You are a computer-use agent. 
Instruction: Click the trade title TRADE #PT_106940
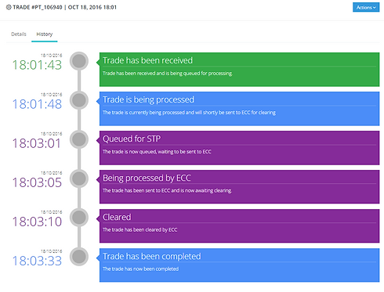pyautogui.click(x=38, y=7)
